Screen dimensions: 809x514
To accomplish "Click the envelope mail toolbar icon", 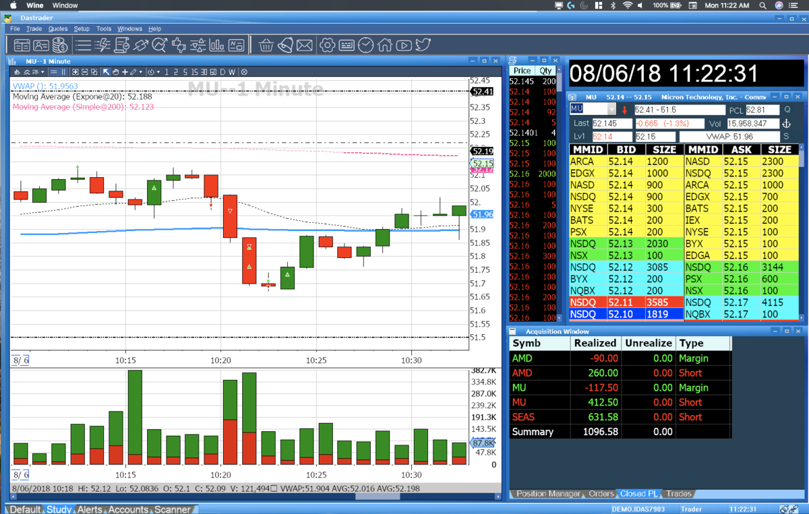I will point(305,45).
